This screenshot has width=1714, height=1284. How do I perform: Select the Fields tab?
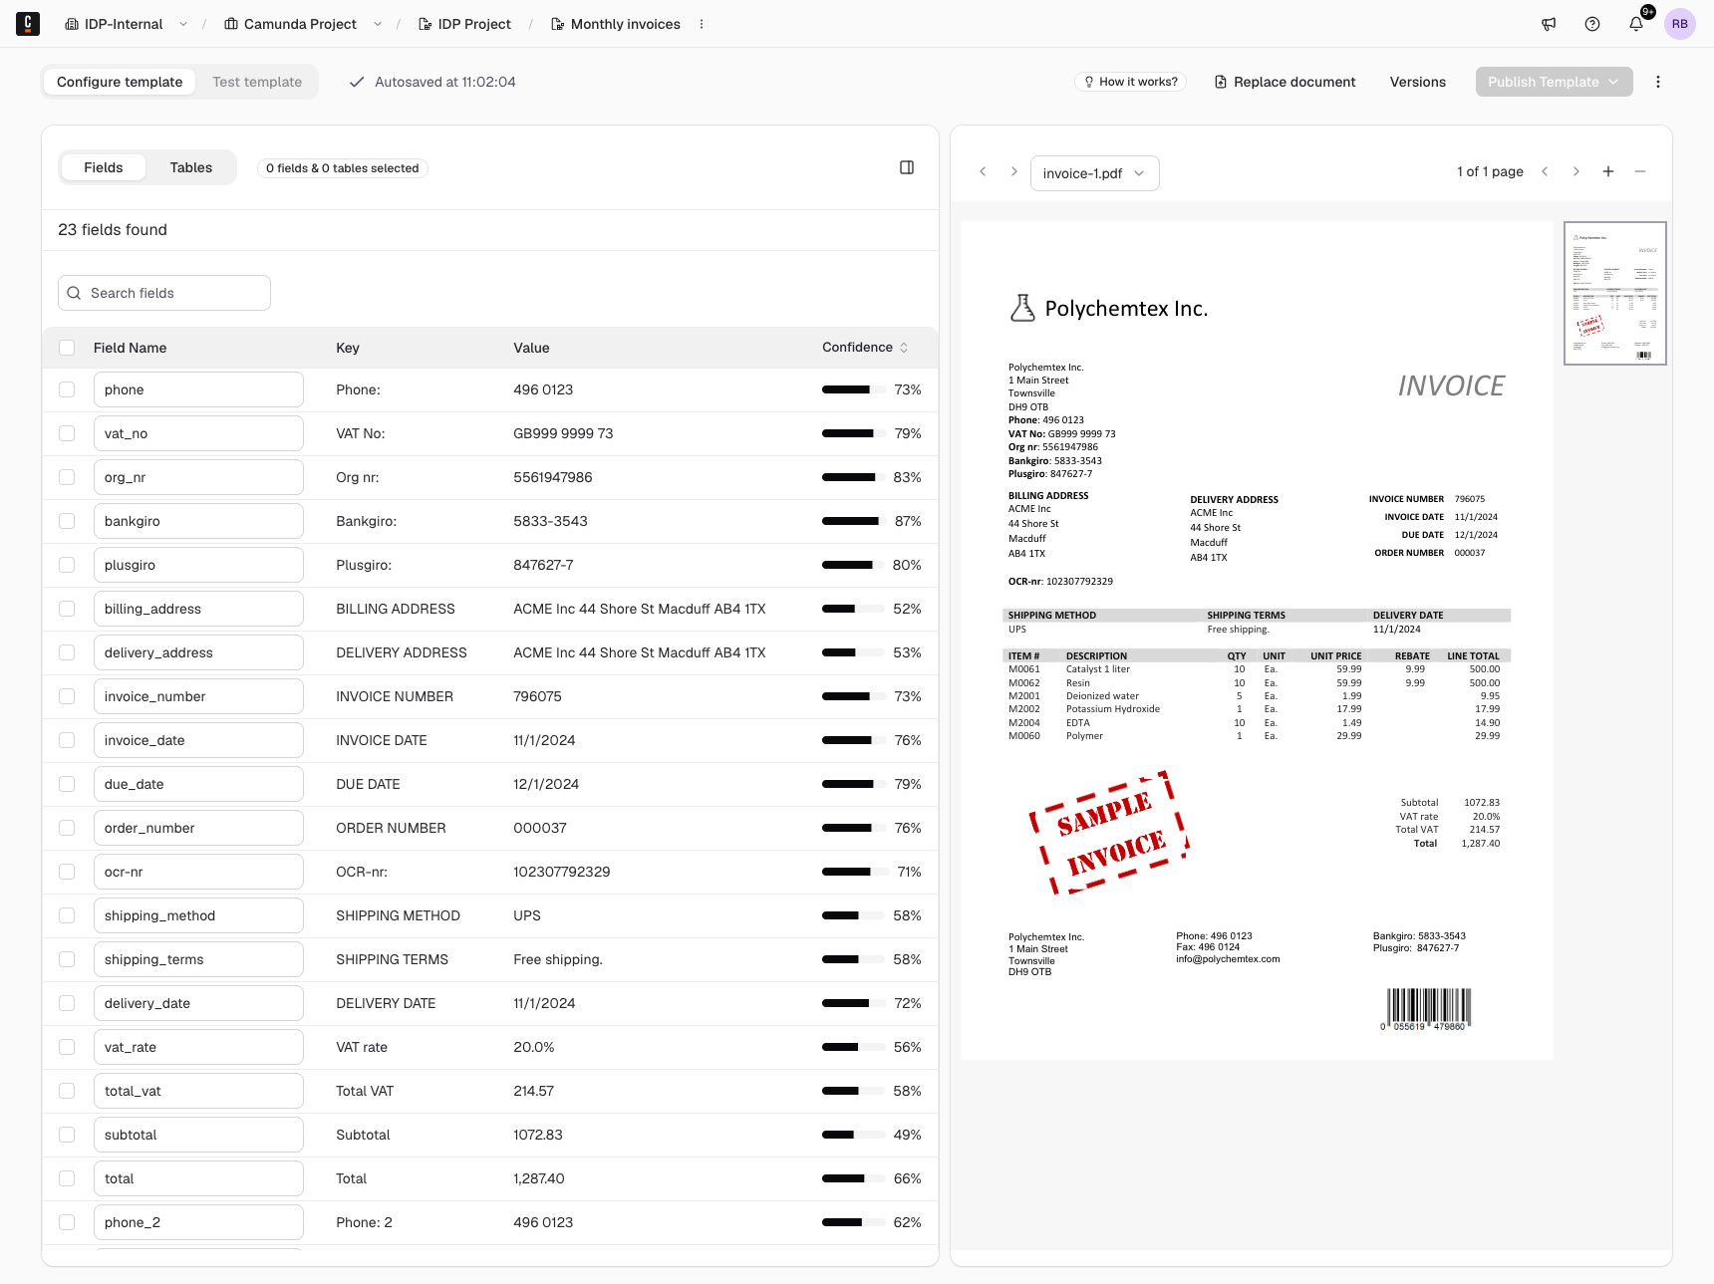104,167
